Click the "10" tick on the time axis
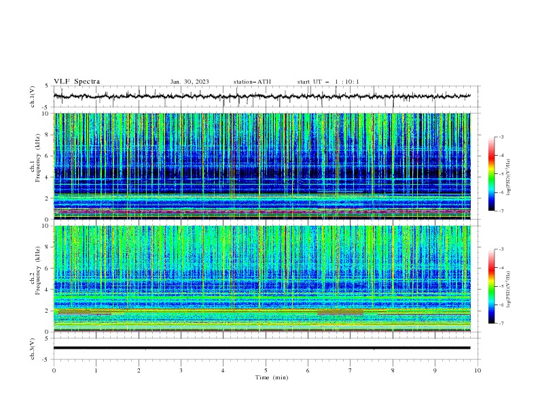Viewport: 538px width, 416px height. pyautogui.click(x=478, y=370)
